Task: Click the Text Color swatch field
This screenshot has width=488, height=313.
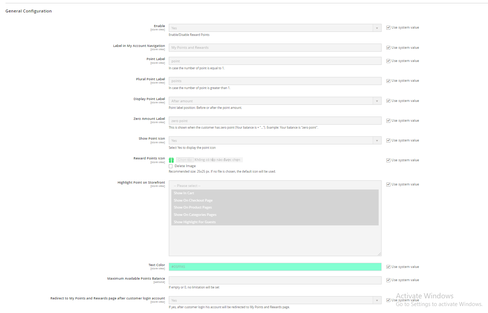Action: coord(275,267)
